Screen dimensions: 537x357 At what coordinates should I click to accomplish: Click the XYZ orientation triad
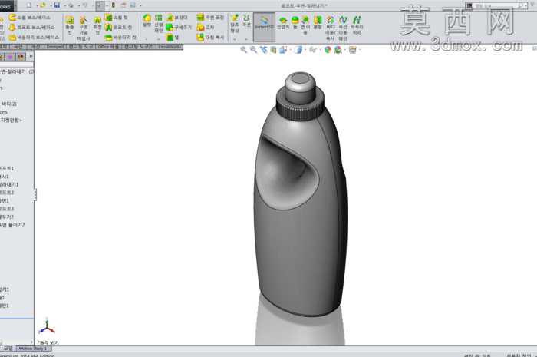pyautogui.click(x=47, y=326)
